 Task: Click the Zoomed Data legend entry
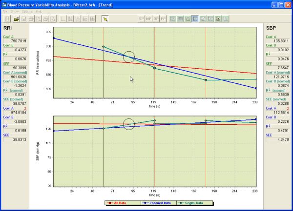(x=156, y=203)
